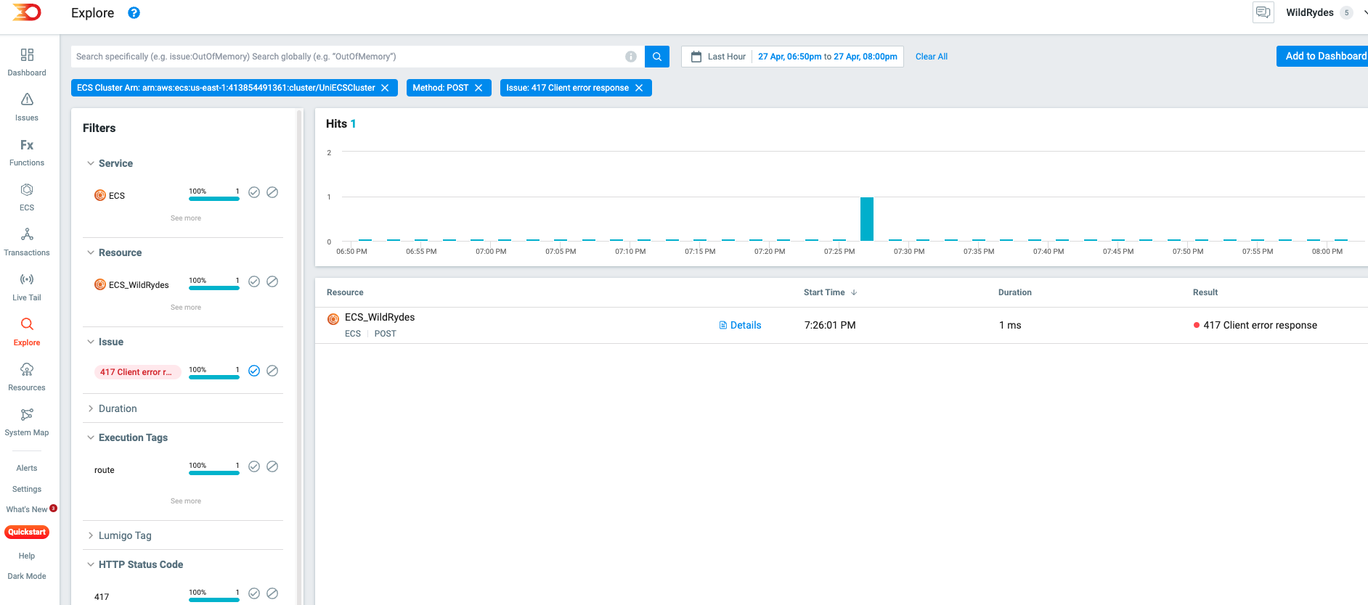
Task: Click the Lumigo logo
Action: pyautogui.click(x=28, y=12)
